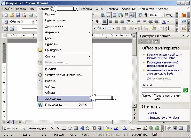Click the horizontal scrollbar right arrow
Viewport: 191px width, 138px height.
click(130, 122)
